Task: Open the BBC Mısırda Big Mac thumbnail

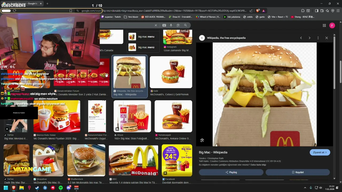Action: [133, 160]
